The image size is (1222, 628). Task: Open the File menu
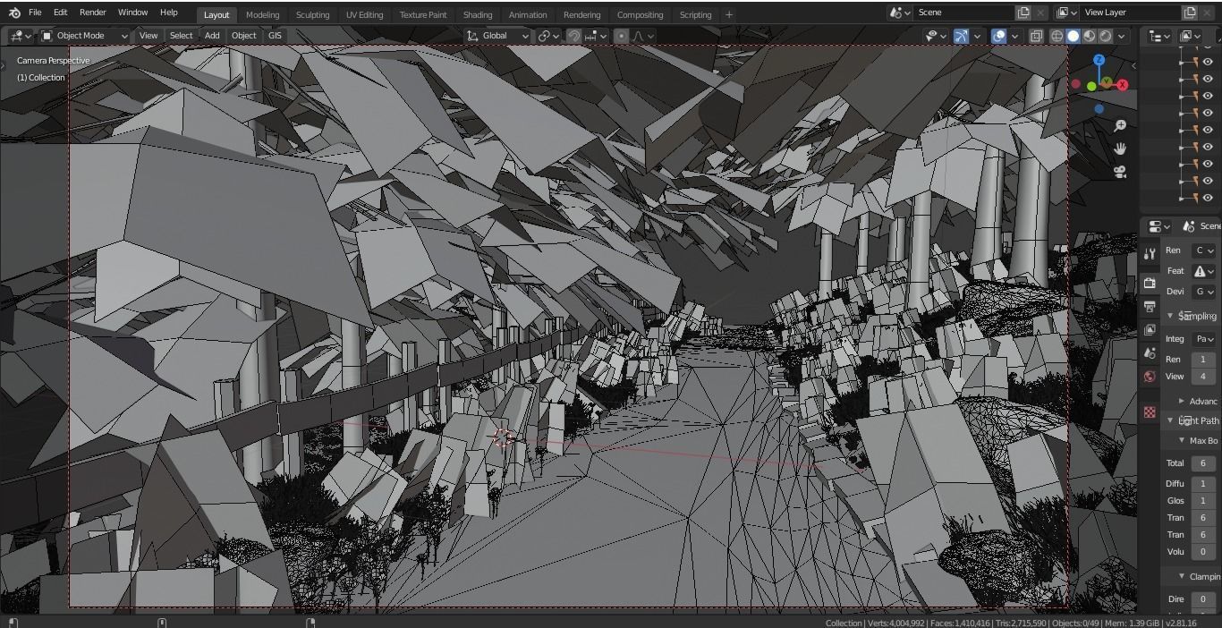tap(35, 13)
